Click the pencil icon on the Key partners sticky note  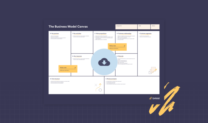tap(75, 68)
